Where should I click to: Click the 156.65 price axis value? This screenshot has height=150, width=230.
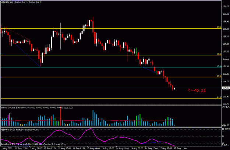[226, 59]
